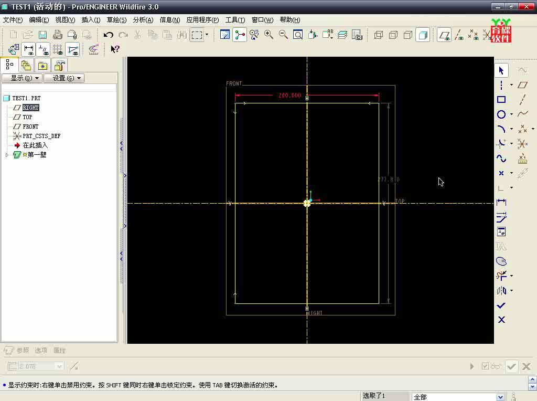
Task: Open the 草绘 menu
Action: click(x=116, y=20)
